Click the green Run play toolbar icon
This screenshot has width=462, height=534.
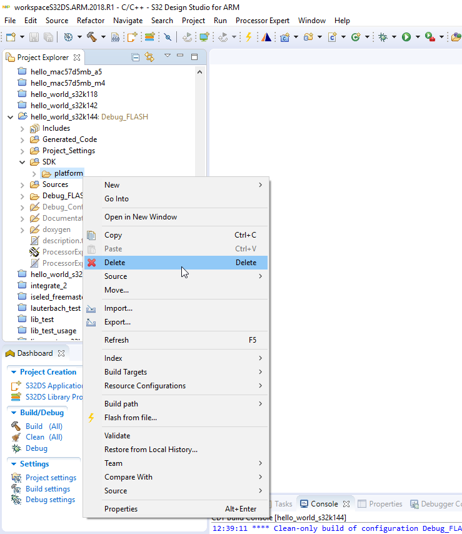point(406,37)
